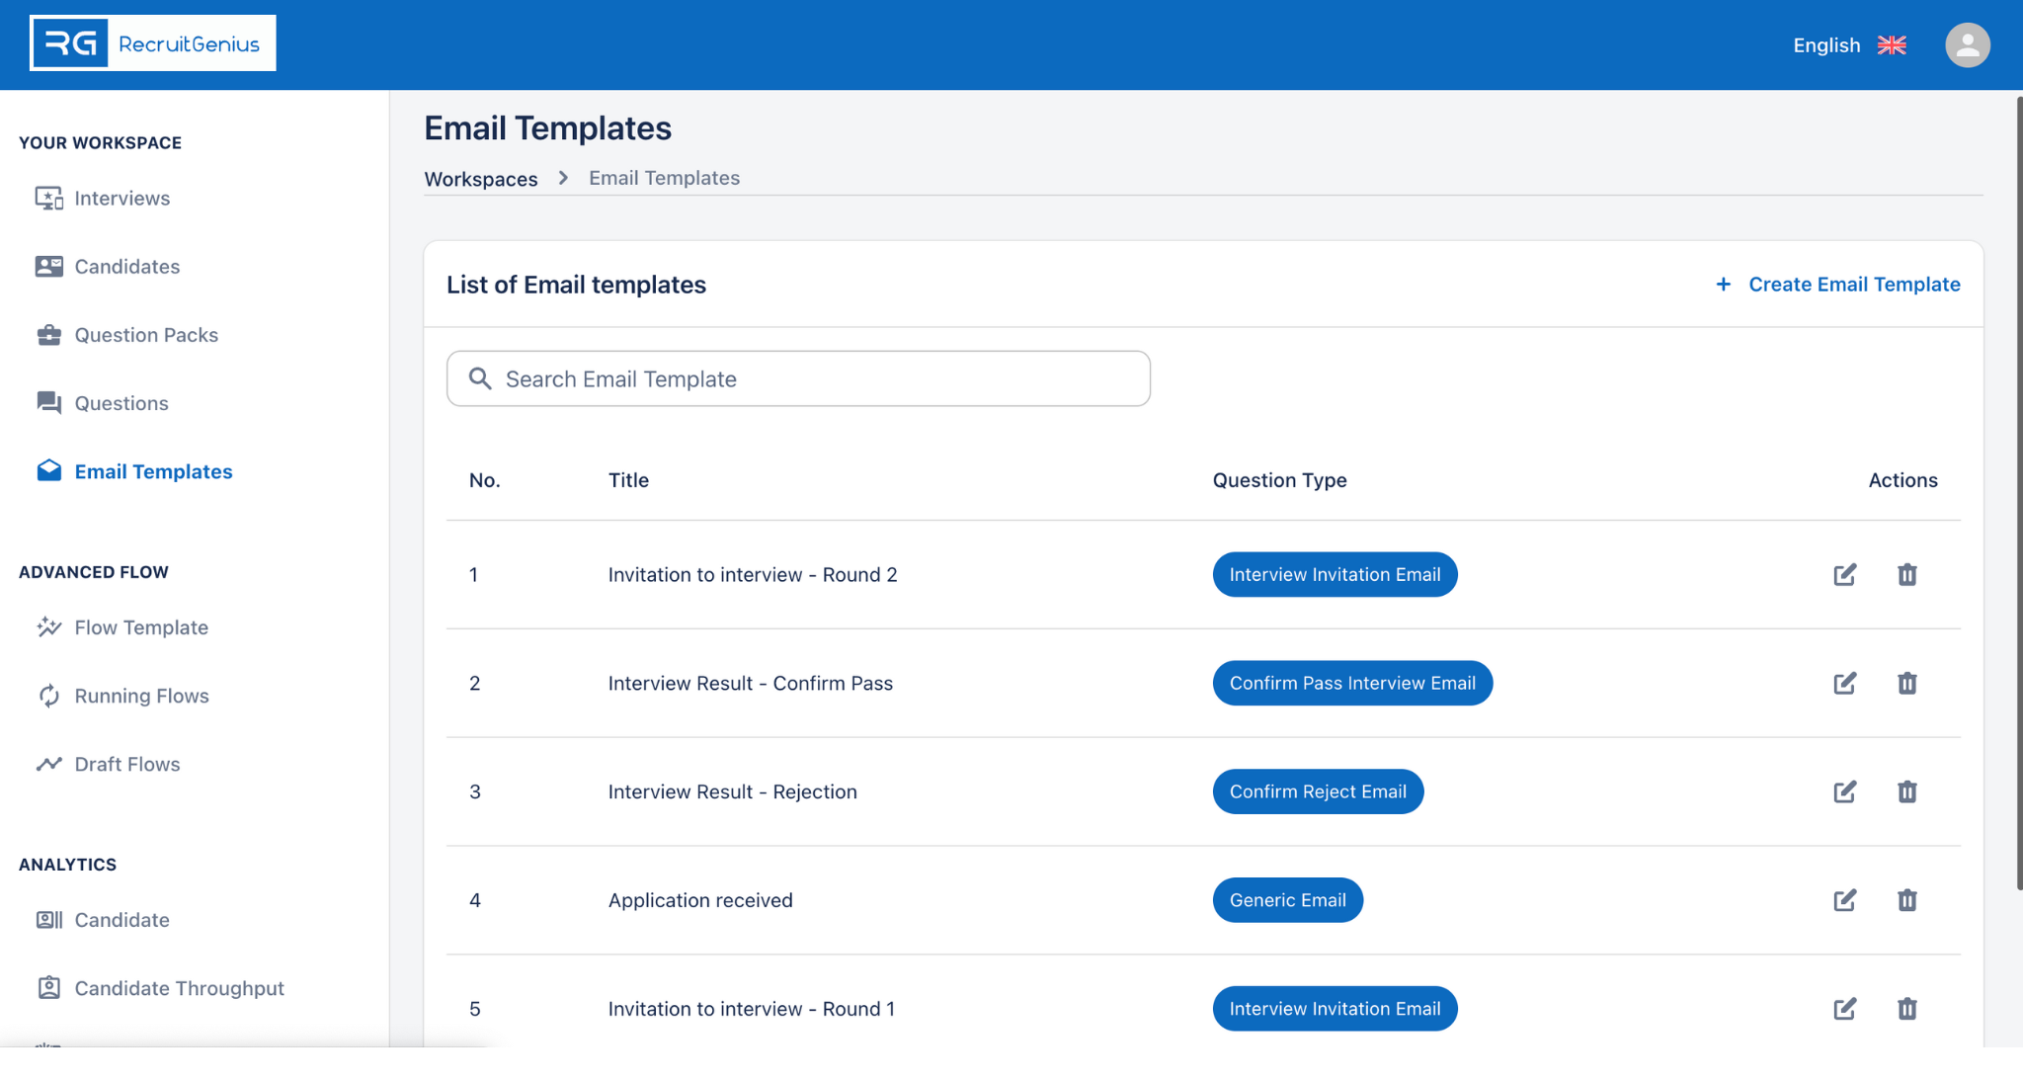2023x1081 pixels.
Task: Open Candidate Throughput analytics
Action: (179, 988)
